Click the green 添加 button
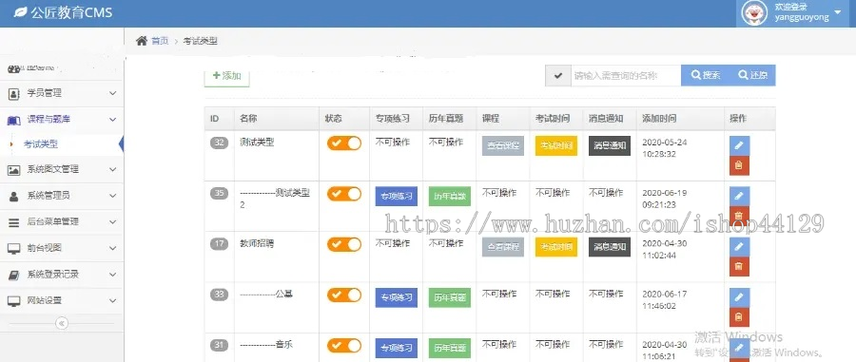 (x=226, y=76)
